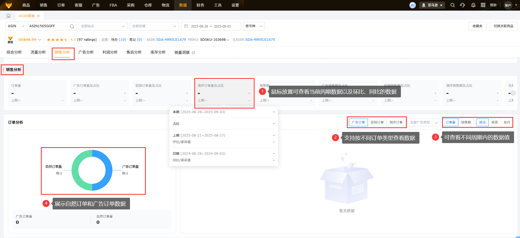Open the 原币种 currency dropdown
Viewport: 520px width, 238px height.
pos(254,26)
